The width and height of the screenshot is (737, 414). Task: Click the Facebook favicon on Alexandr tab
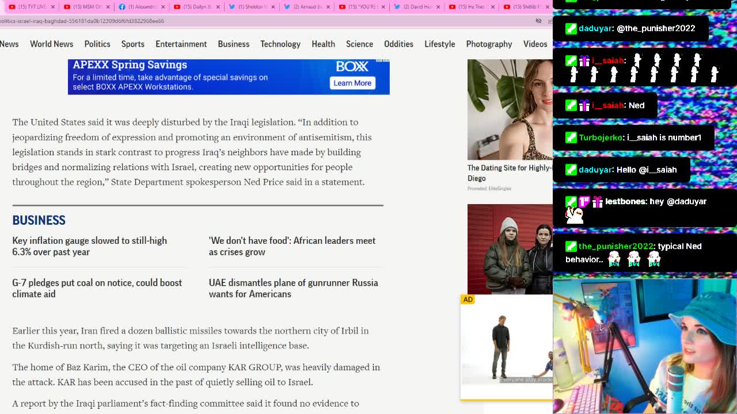[121, 7]
